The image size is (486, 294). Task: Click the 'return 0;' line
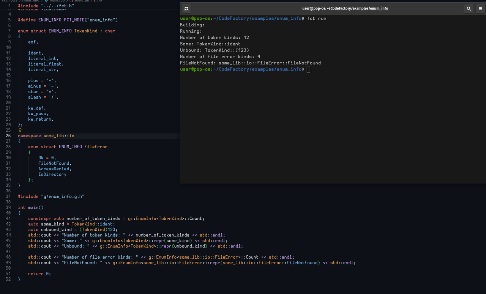pyautogui.click(x=39, y=274)
